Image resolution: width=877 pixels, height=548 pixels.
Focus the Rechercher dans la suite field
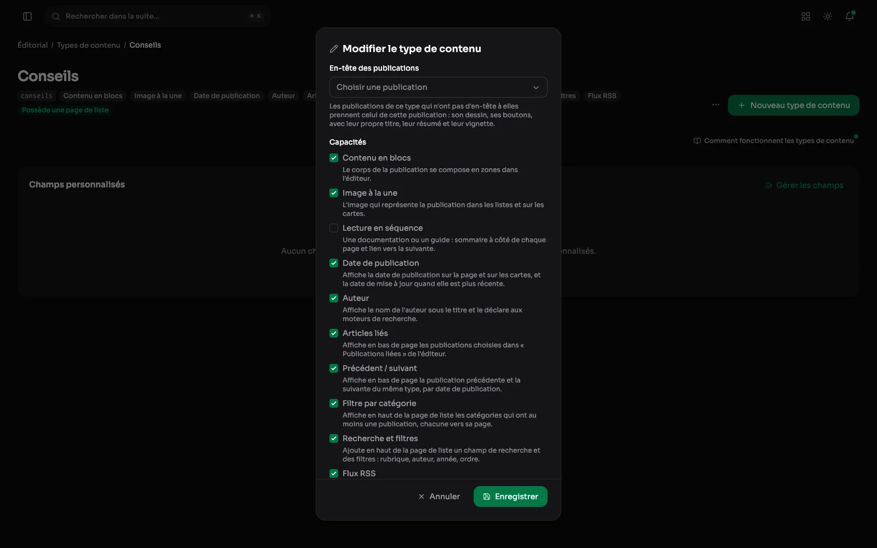158,16
